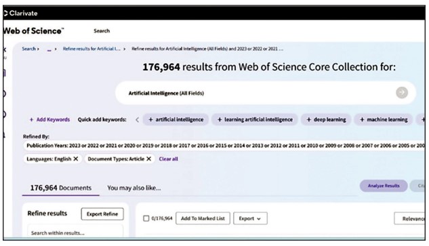Remove the Document Types: Article filter
Viewport: 429px width, 246px height.
pyautogui.click(x=149, y=159)
